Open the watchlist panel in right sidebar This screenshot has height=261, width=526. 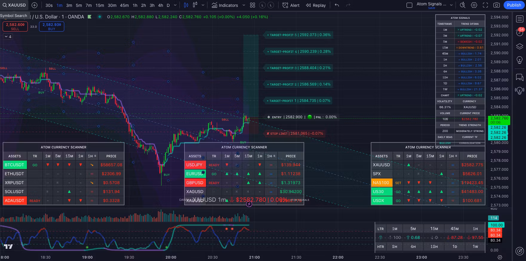tap(519, 19)
